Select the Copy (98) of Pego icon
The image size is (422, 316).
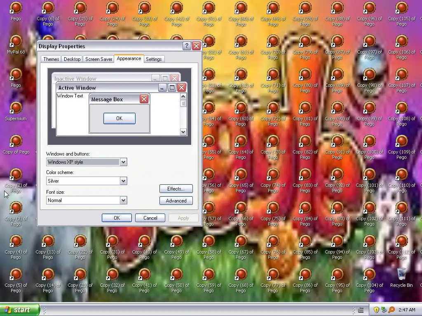coord(370,80)
